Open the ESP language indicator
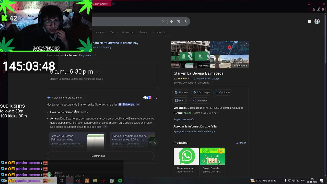 (x=303, y=181)
